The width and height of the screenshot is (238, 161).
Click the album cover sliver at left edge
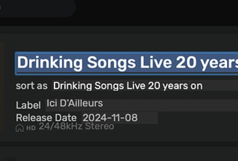(x=2, y=87)
